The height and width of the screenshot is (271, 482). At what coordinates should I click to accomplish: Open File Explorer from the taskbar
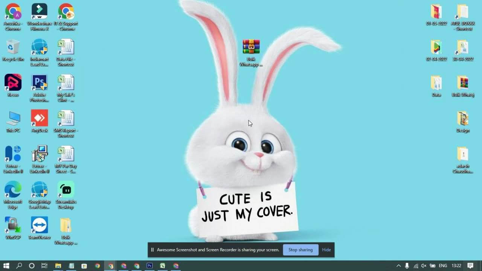pyautogui.click(x=58, y=266)
